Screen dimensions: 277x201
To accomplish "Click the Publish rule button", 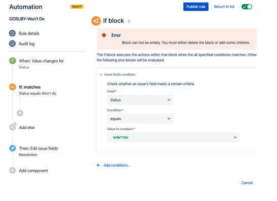I will pos(196,7).
